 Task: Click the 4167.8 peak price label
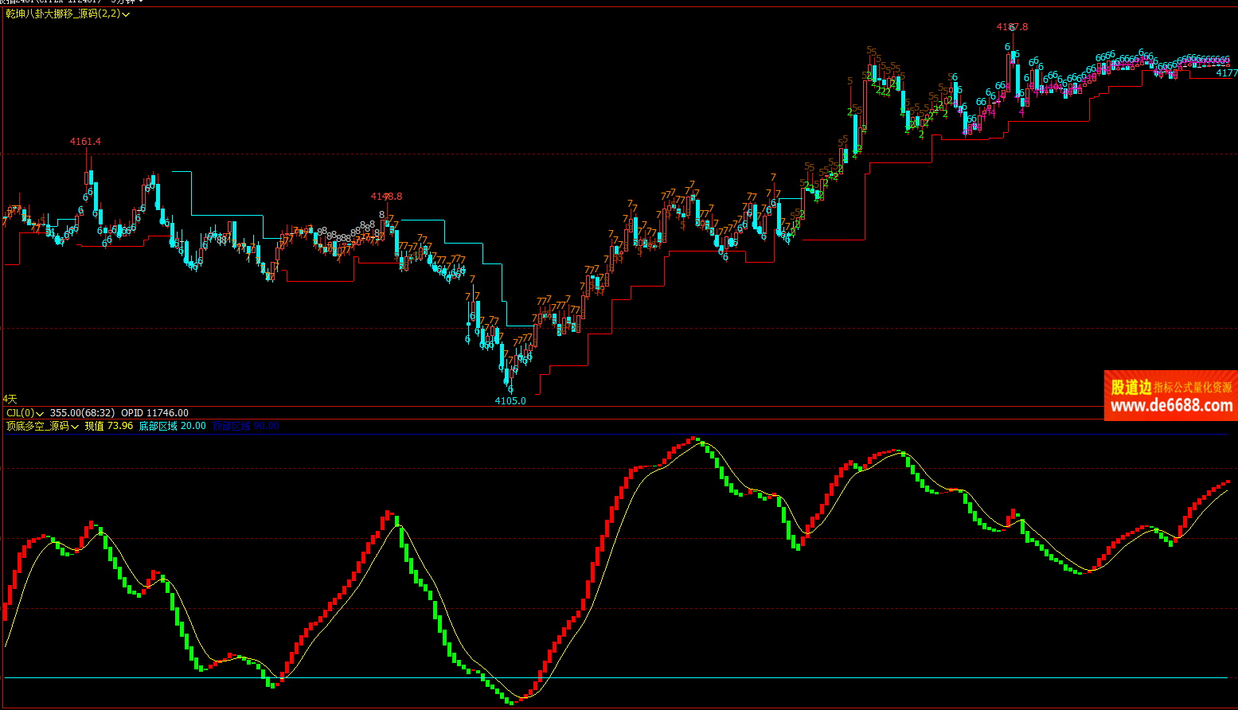pyautogui.click(x=1012, y=27)
